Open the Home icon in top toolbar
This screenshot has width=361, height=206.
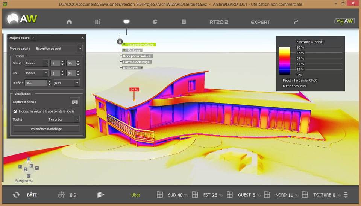pos(69,22)
